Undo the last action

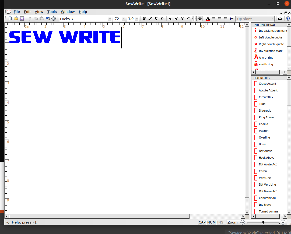tap(48, 19)
